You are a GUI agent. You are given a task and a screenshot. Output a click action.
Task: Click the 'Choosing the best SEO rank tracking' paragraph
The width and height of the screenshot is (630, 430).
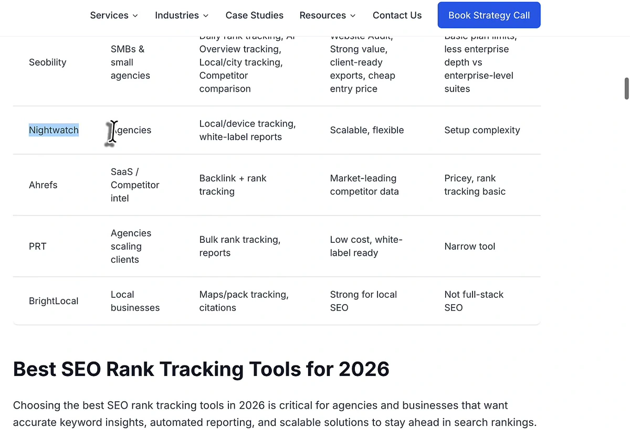pos(275,414)
